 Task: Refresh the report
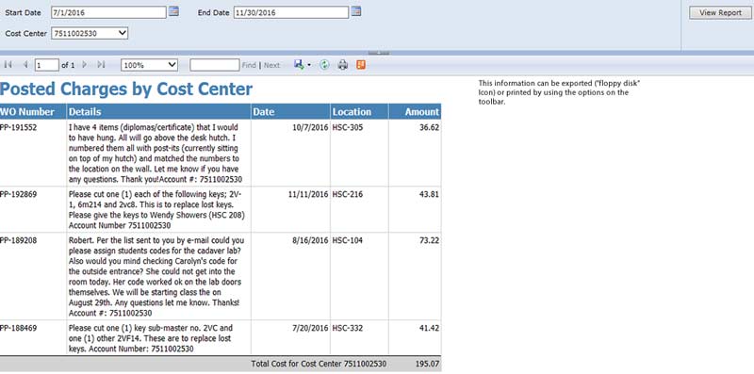(x=324, y=65)
